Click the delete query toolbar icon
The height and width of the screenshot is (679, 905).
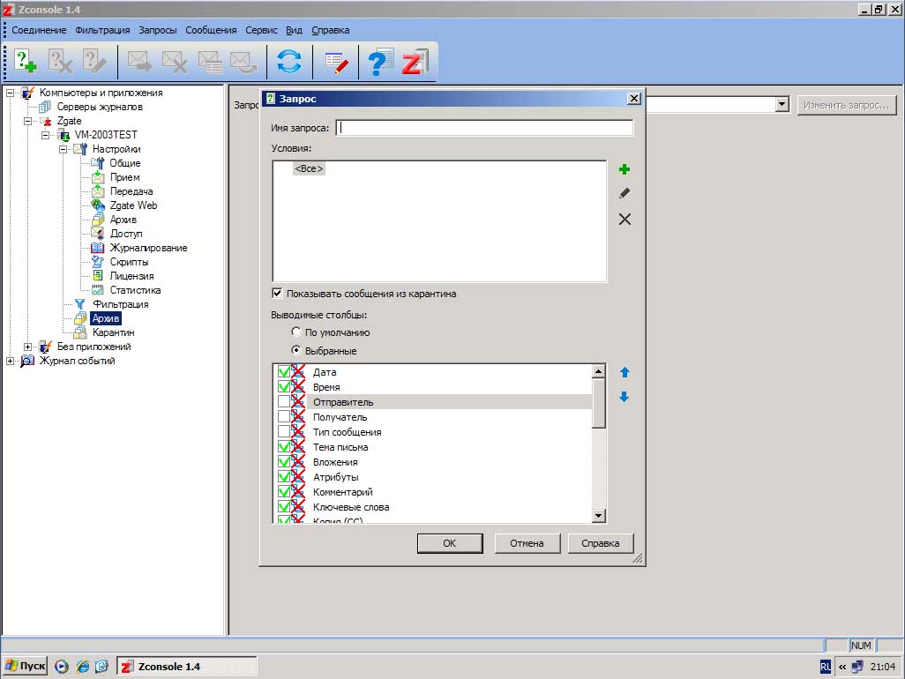tap(60, 61)
